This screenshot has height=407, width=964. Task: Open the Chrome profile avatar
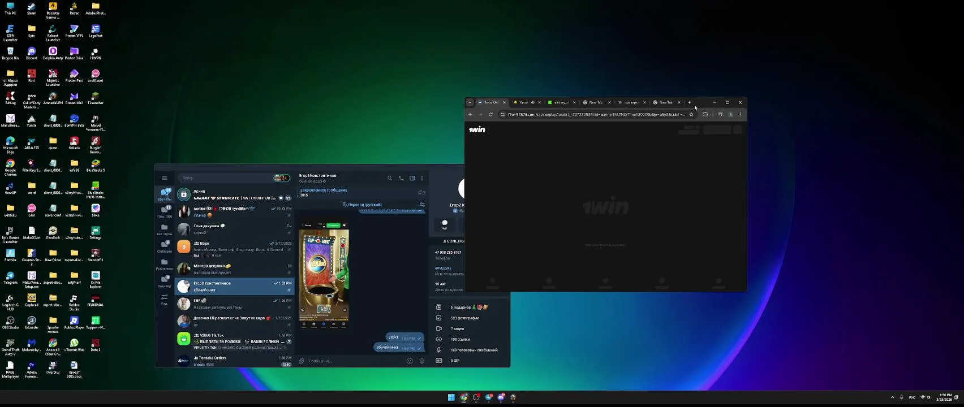730,114
